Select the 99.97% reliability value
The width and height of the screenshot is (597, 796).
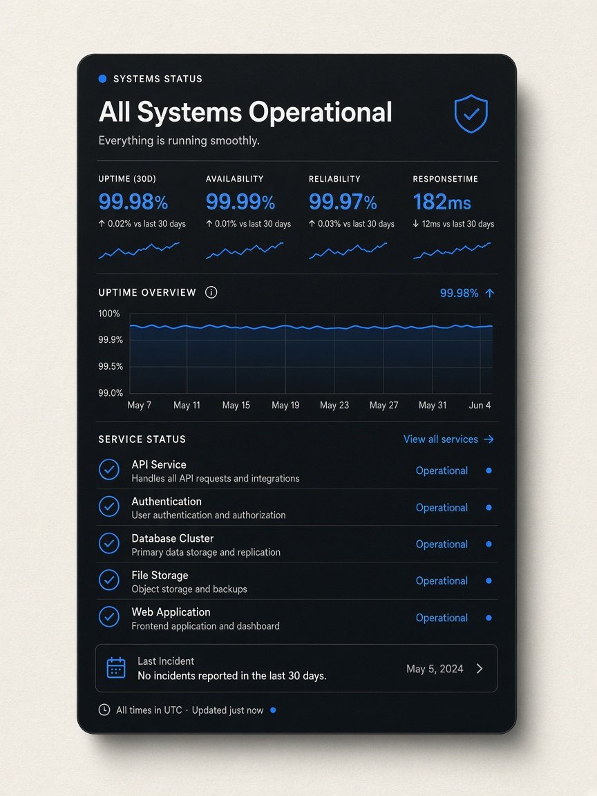[x=343, y=202]
